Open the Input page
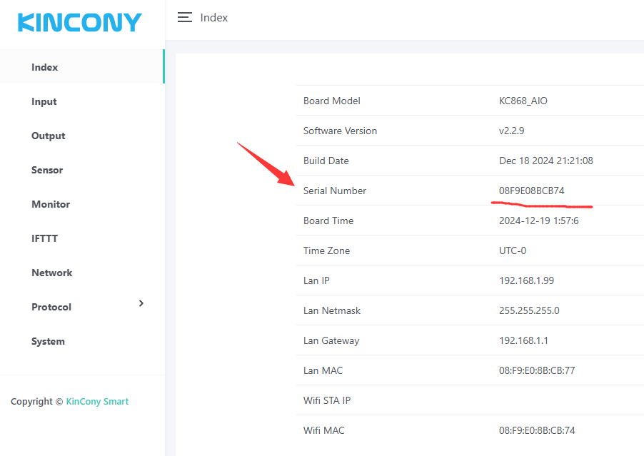 tap(44, 101)
